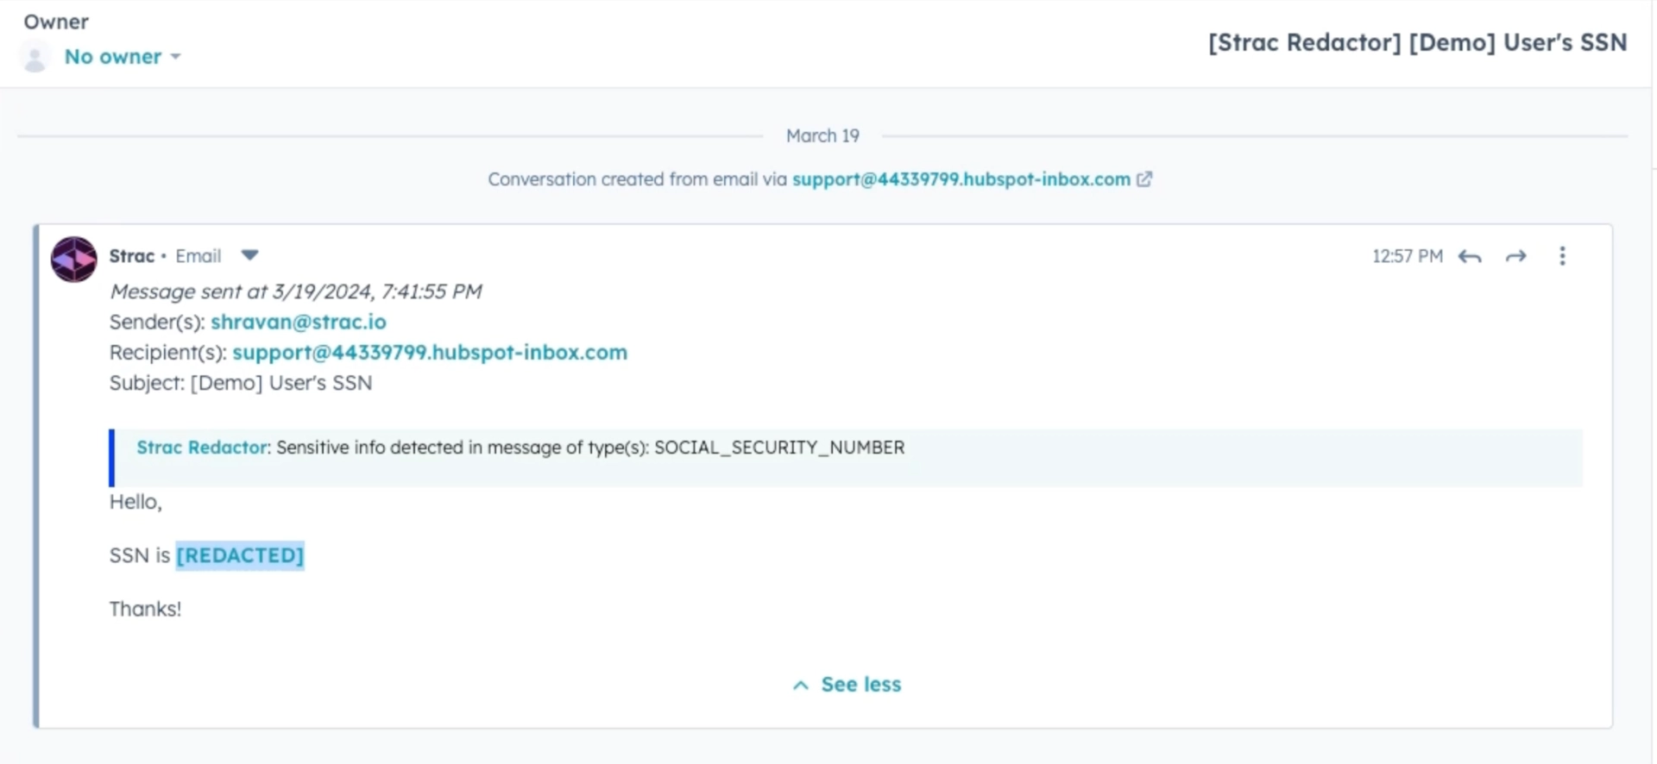This screenshot has width=1657, height=764.
Task: Expand the email details dropdown arrow
Action: (x=249, y=255)
